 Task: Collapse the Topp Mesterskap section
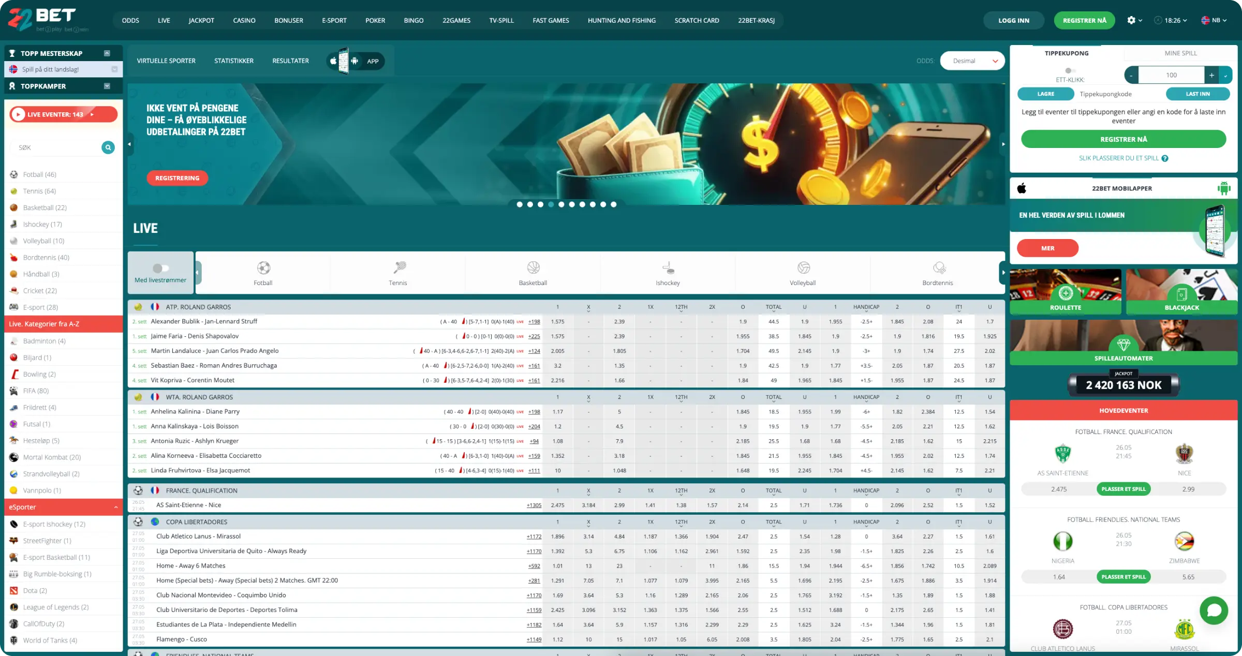107,53
